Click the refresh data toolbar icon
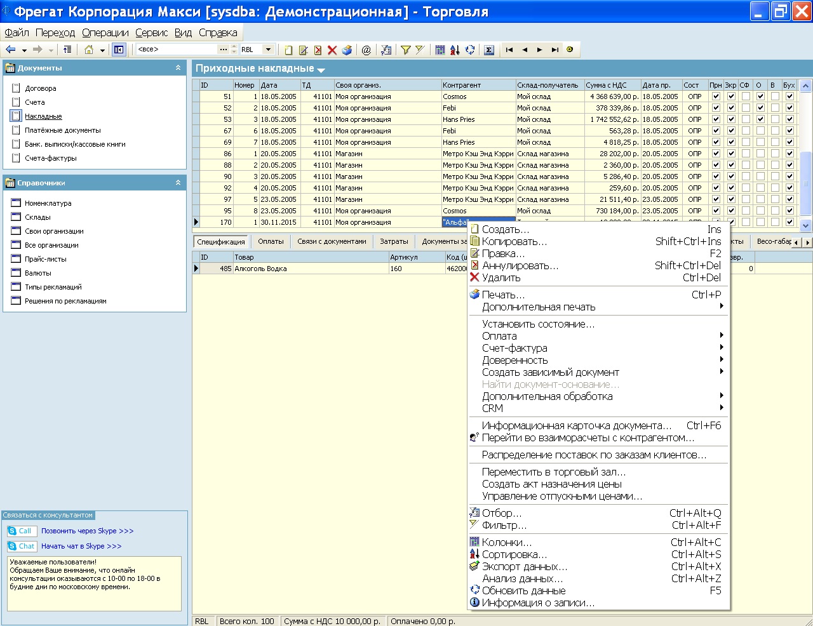 [470, 50]
